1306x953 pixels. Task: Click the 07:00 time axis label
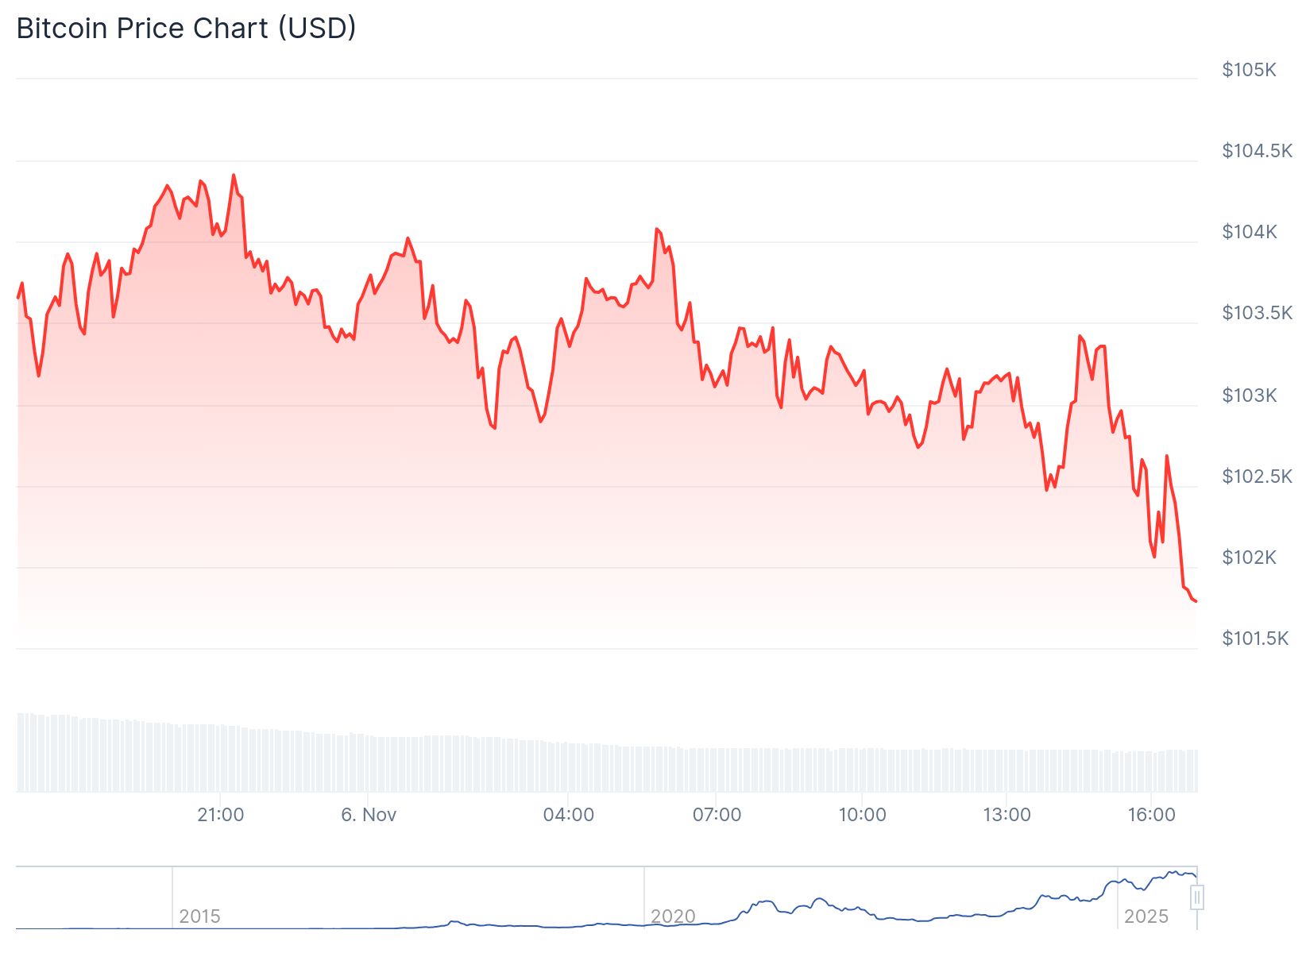(717, 815)
